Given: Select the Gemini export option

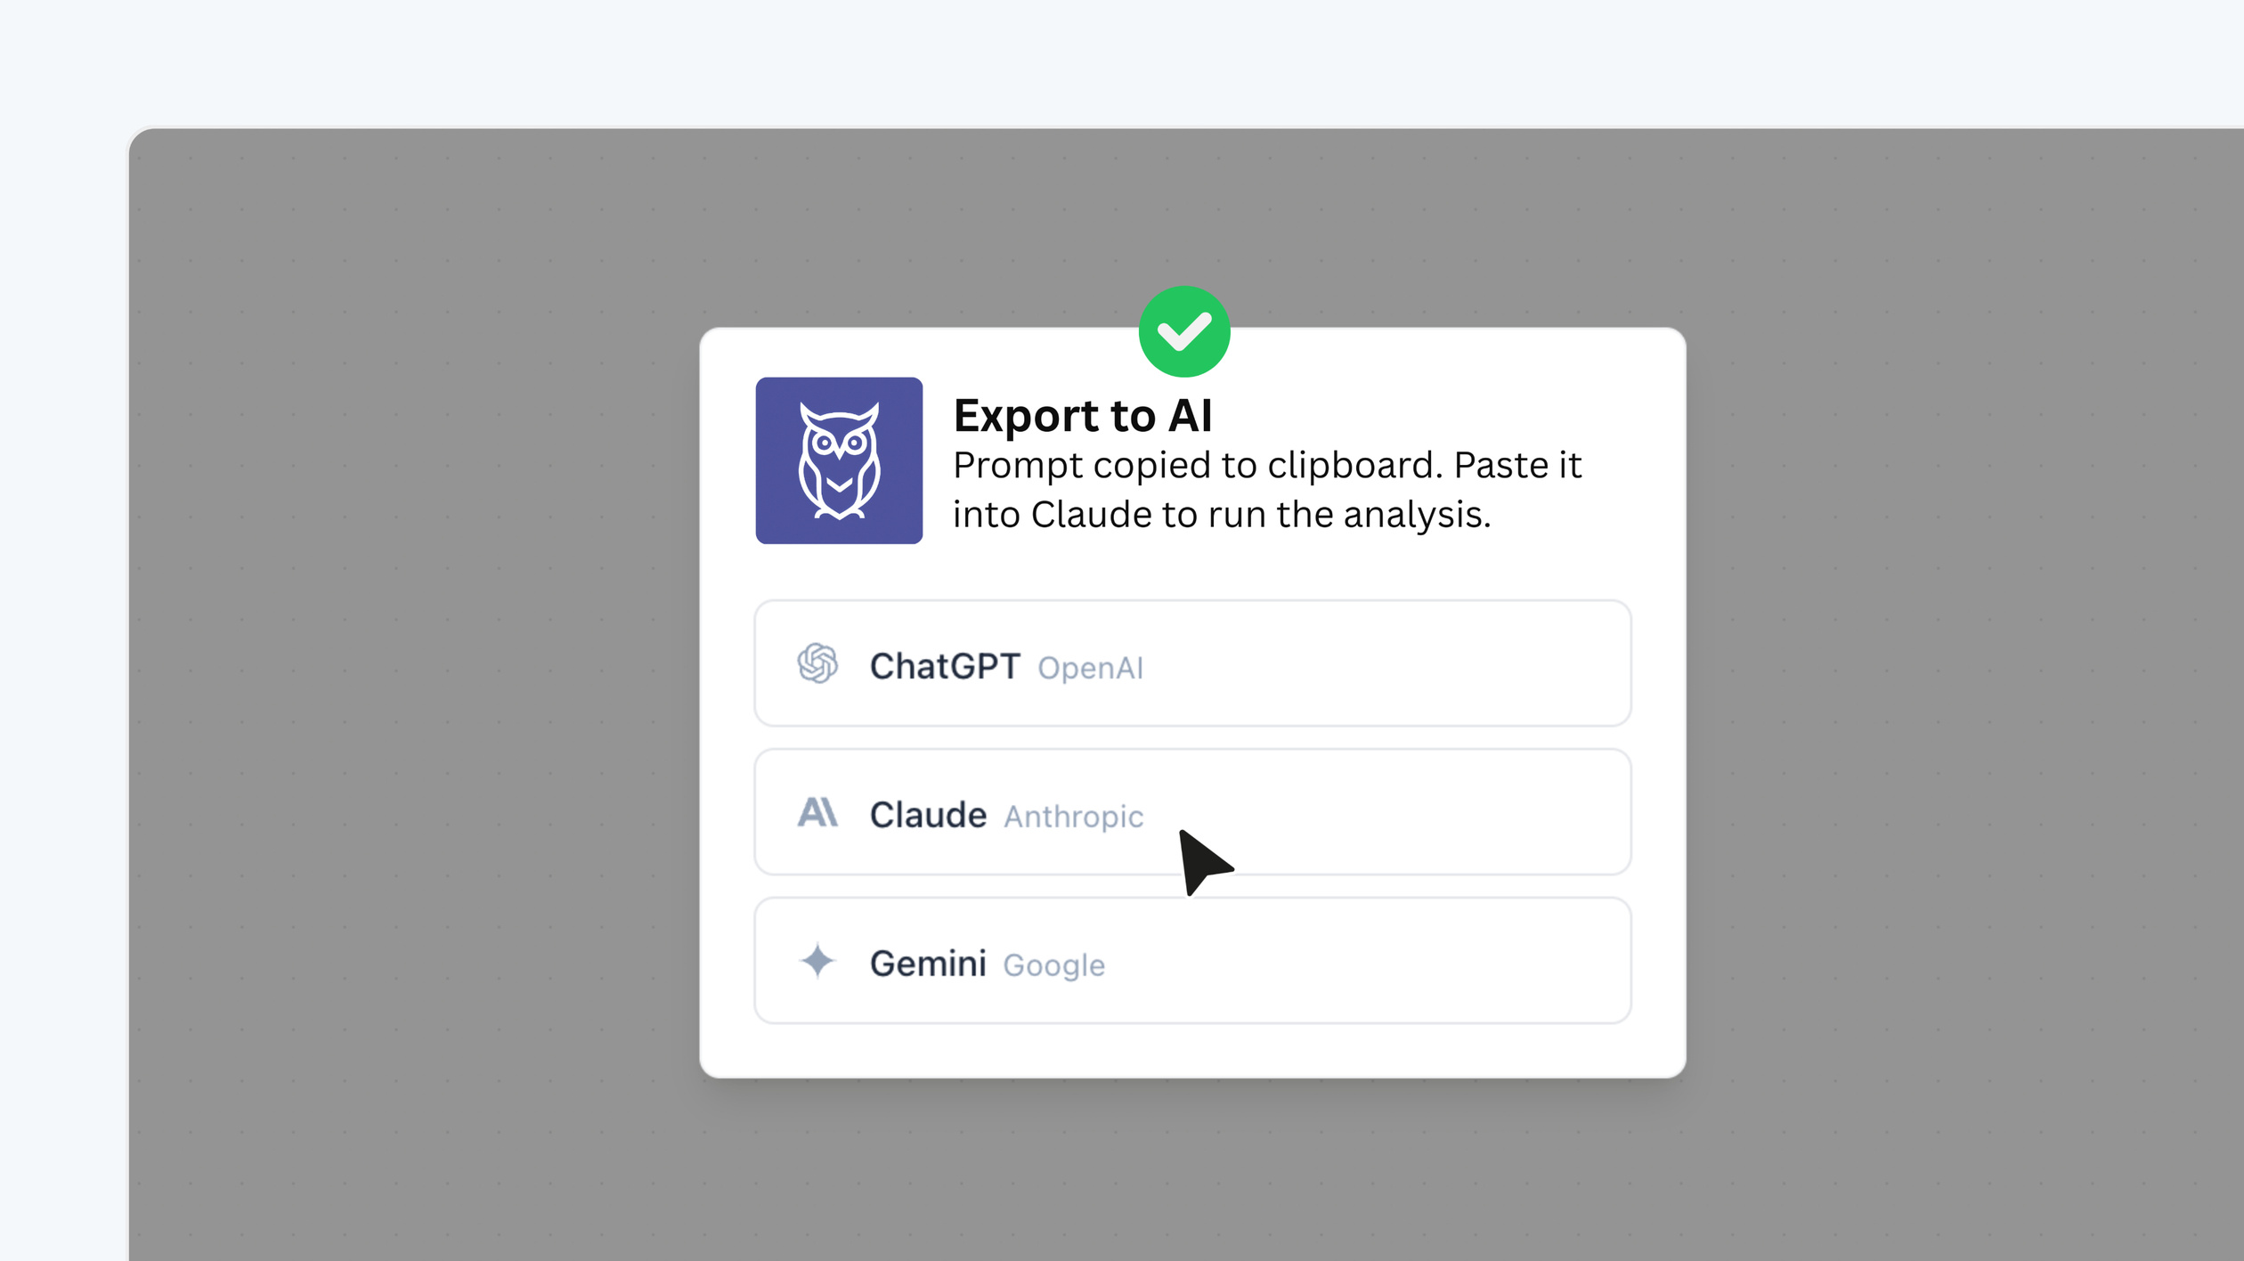Looking at the screenshot, I should click(1191, 960).
